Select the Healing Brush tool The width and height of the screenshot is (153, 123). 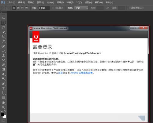coord(3,46)
